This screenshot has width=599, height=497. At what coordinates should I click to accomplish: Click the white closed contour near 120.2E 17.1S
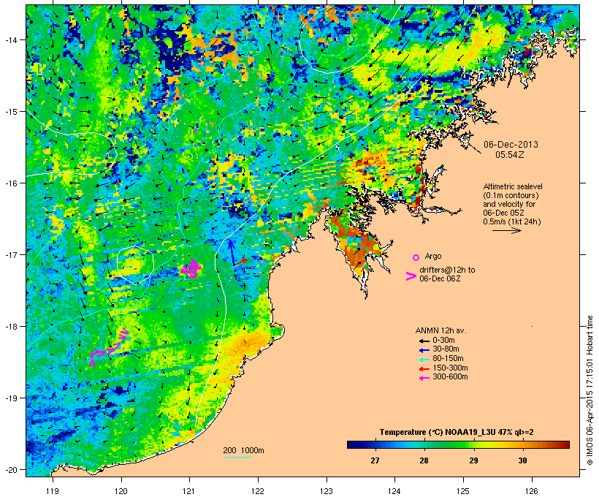click(135, 265)
